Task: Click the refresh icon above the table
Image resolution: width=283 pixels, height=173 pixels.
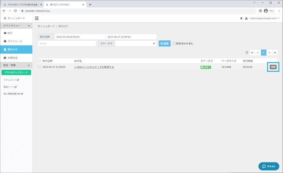Action: (x=247, y=52)
